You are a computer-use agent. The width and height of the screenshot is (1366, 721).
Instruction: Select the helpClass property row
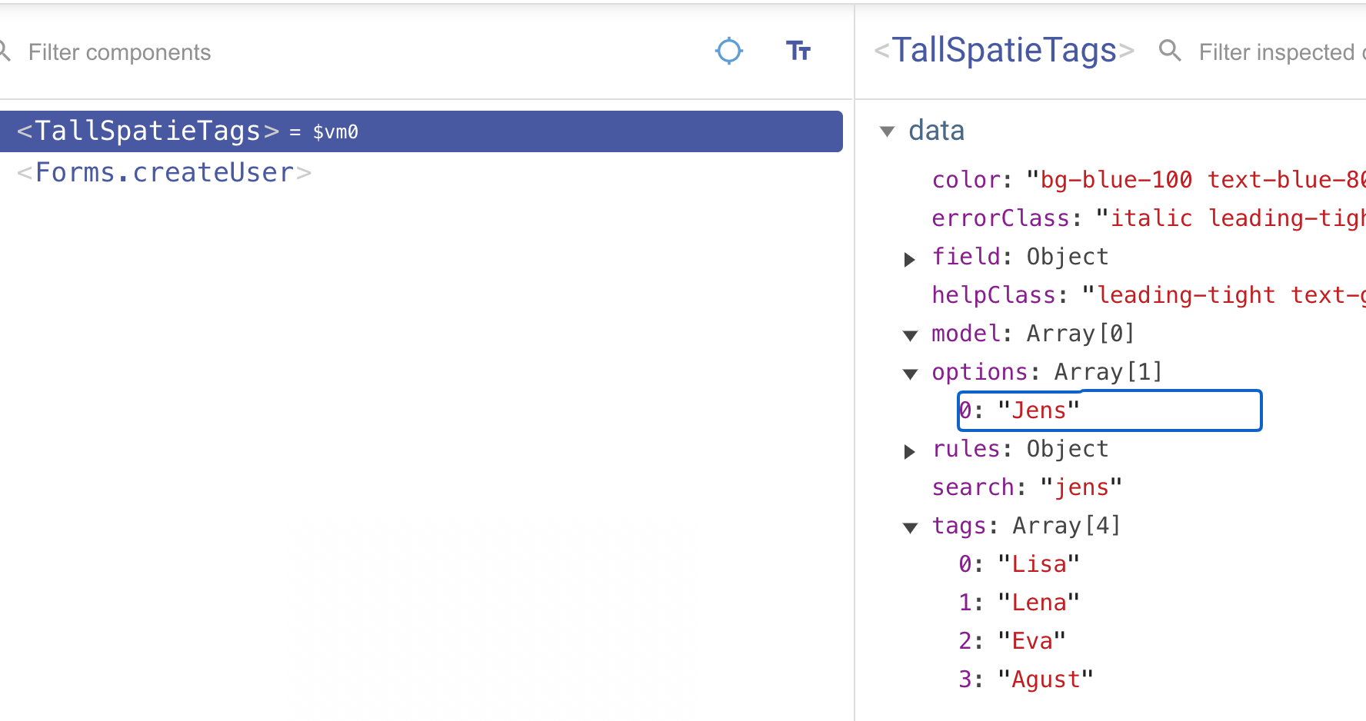pyautogui.click(x=1148, y=295)
